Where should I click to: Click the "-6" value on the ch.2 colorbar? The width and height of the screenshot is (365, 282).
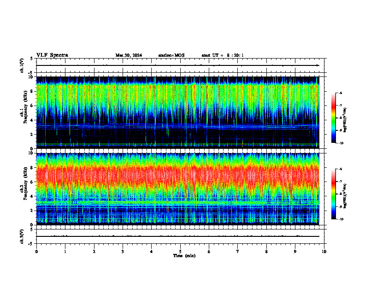(x=340, y=169)
